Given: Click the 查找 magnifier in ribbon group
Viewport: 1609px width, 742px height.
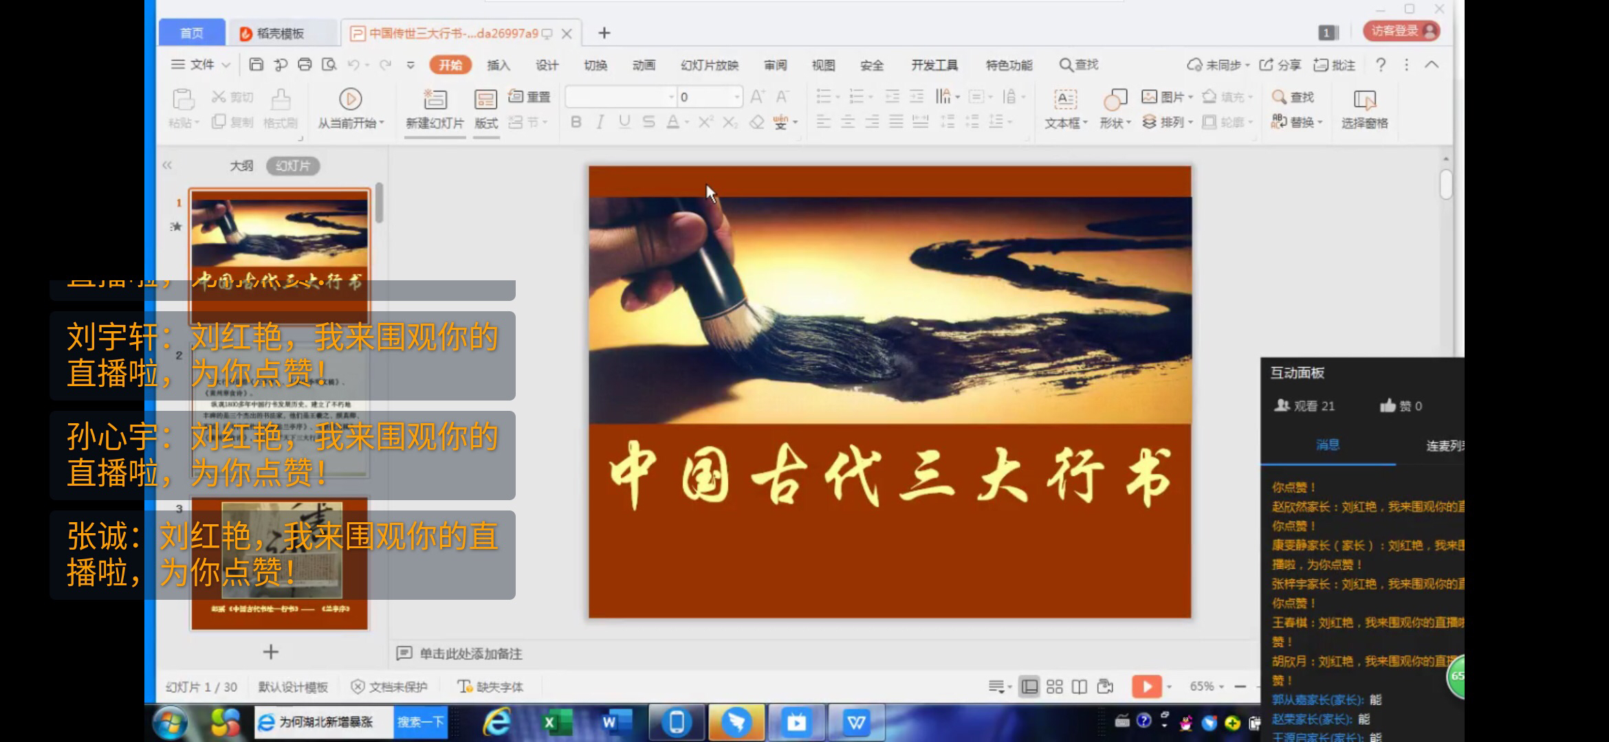Looking at the screenshot, I should click(x=1279, y=97).
